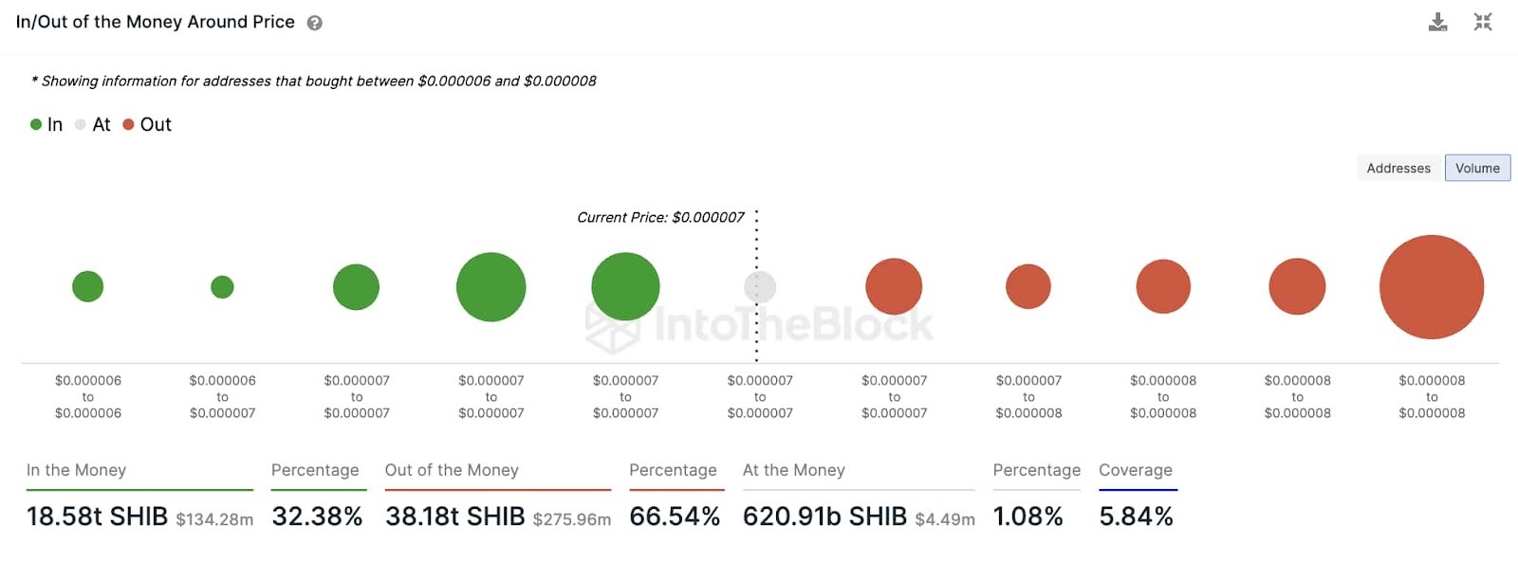
Task: Click the In the Money heading
Action: tap(76, 470)
